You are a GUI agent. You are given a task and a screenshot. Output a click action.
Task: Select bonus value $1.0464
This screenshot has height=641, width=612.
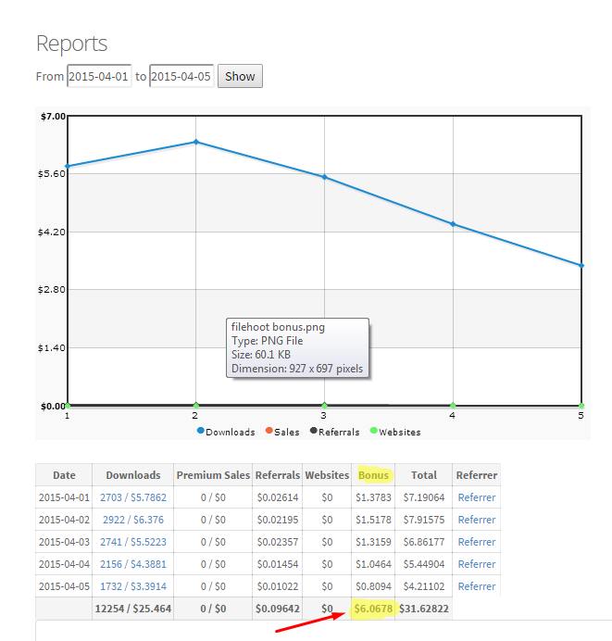[373, 564]
